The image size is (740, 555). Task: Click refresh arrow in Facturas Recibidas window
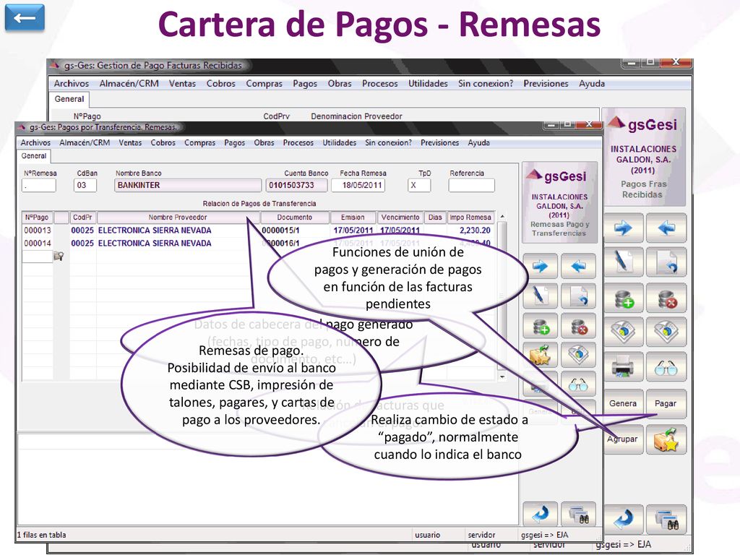point(623,518)
